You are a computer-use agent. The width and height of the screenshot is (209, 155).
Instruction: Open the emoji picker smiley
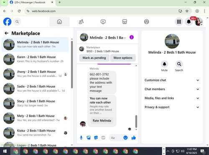(x=125, y=138)
